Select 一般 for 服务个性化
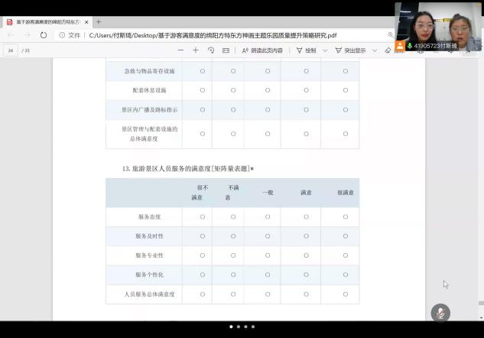Image resolution: width=484 pixels, height=338 pixels. [268, 275]
